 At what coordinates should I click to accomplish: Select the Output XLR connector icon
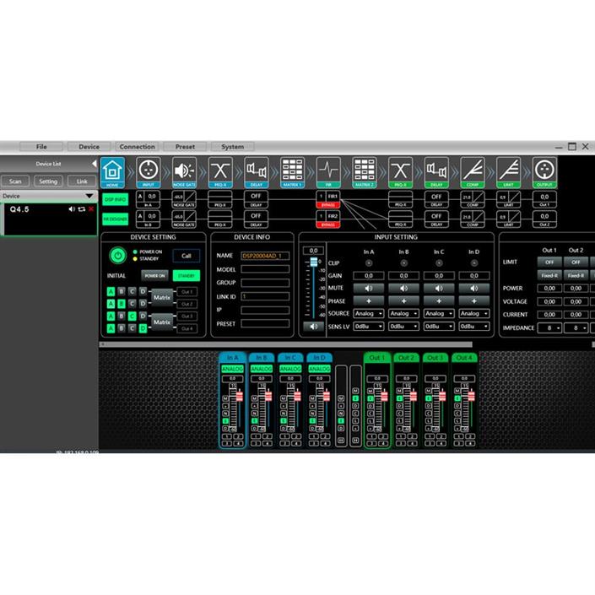(544, 170)
